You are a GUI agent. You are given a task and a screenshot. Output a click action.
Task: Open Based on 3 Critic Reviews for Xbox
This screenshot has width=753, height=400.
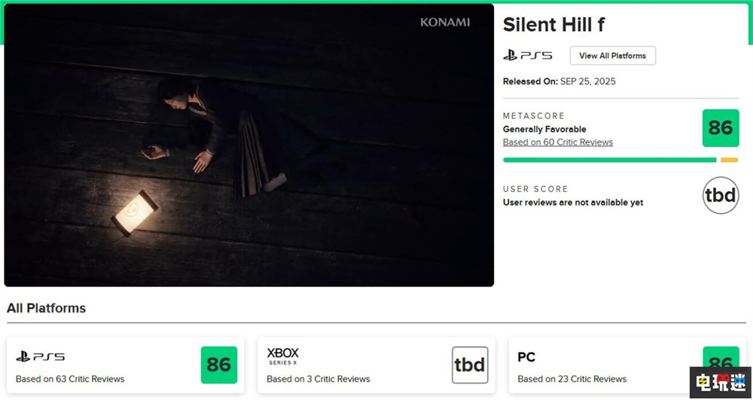pos(319,379)
